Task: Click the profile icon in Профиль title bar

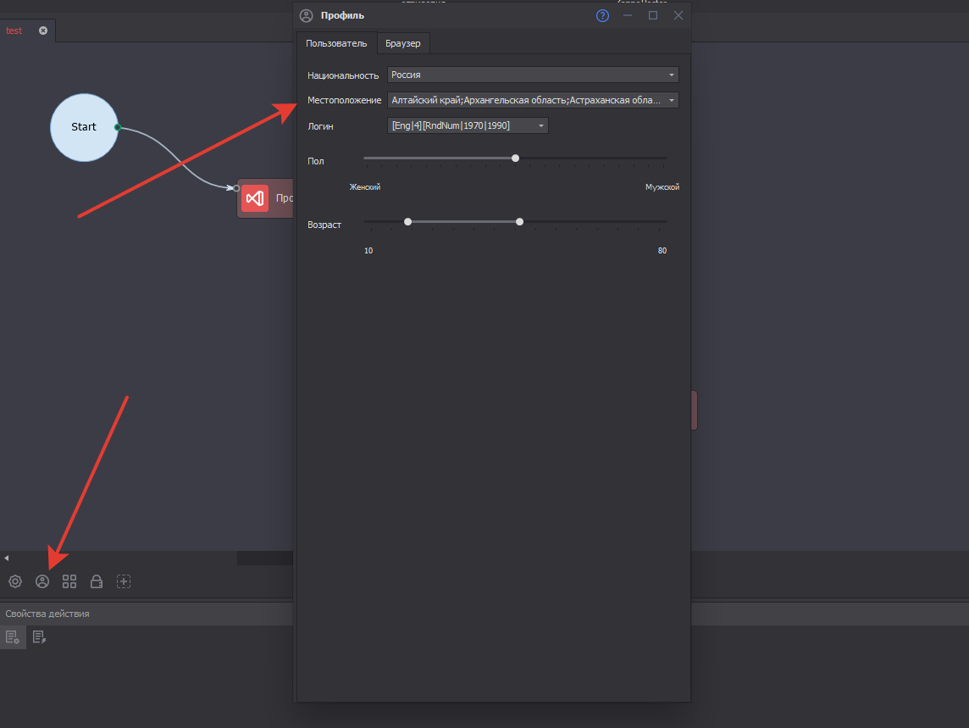Action: [306, 15]
